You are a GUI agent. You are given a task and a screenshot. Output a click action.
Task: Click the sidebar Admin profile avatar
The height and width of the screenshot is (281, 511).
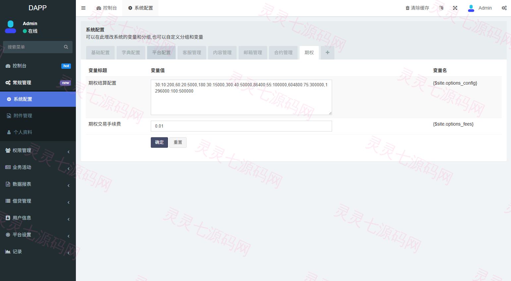click(x=11, y=27)
